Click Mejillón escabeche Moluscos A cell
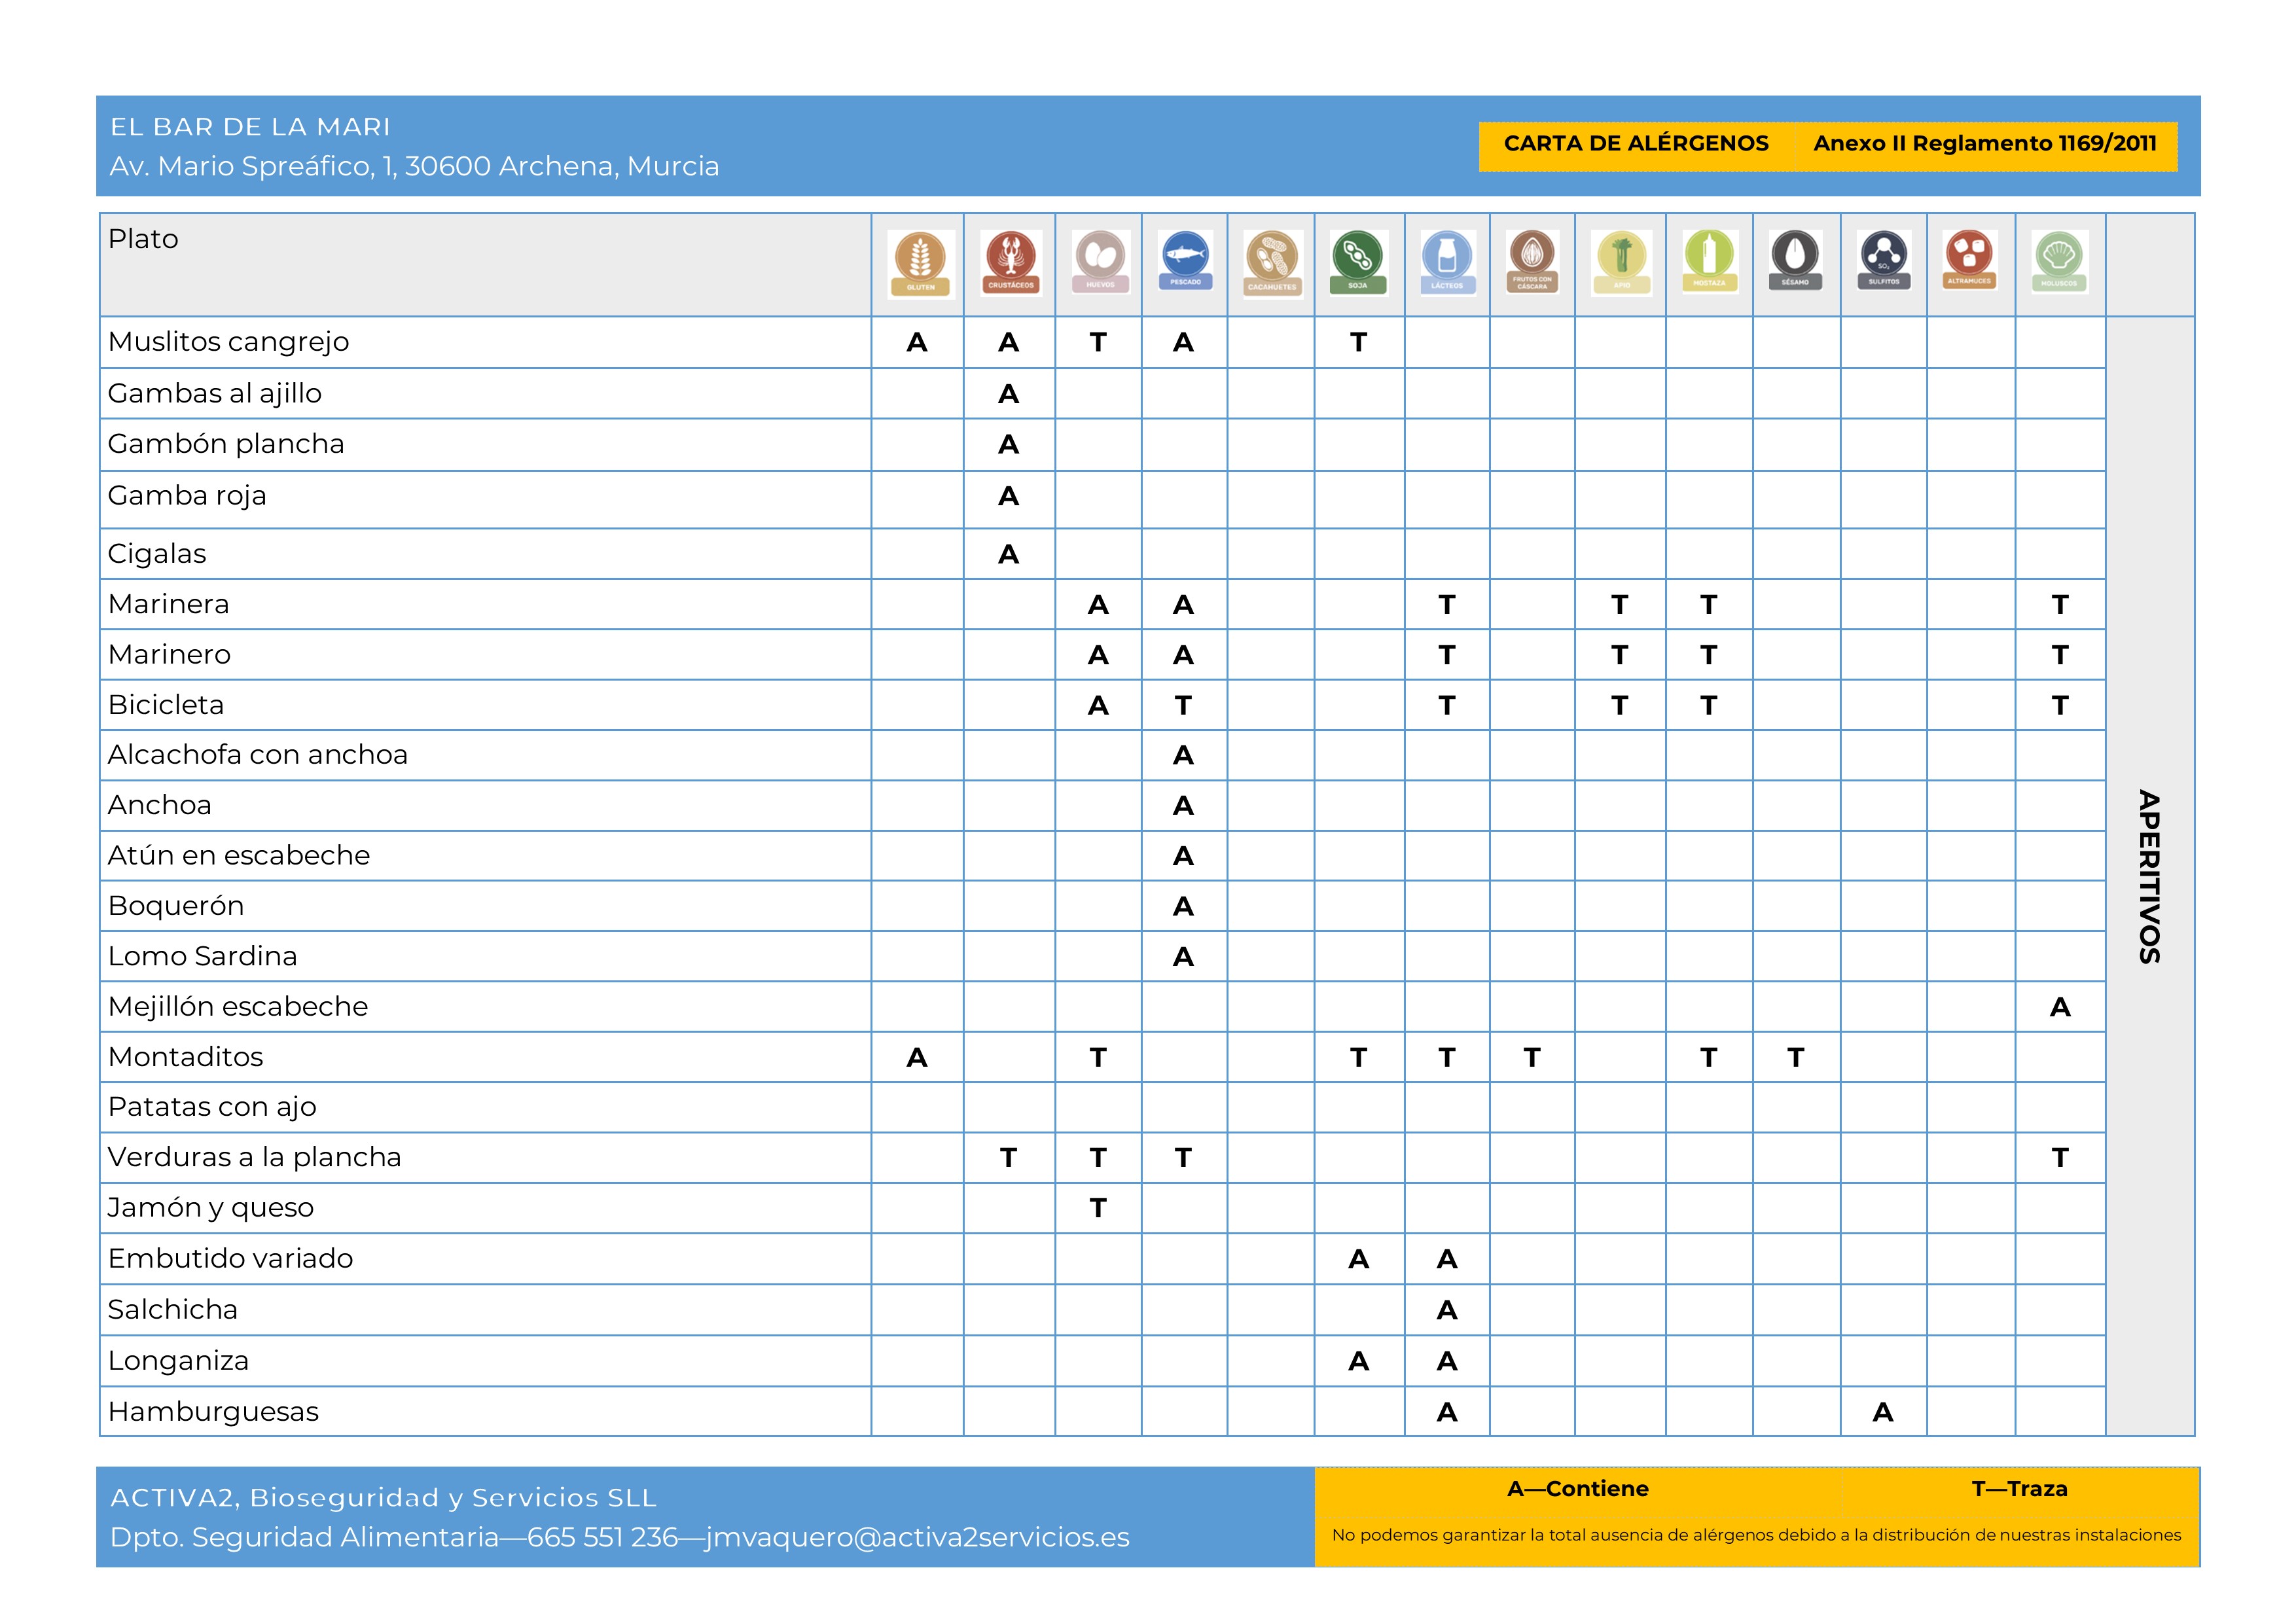This screenshot has width=2296, height=1623. click(x=2060, y=1008)
